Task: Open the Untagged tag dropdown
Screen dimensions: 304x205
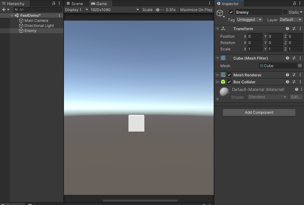Action: pyautogui.click(x=249, y=19)
